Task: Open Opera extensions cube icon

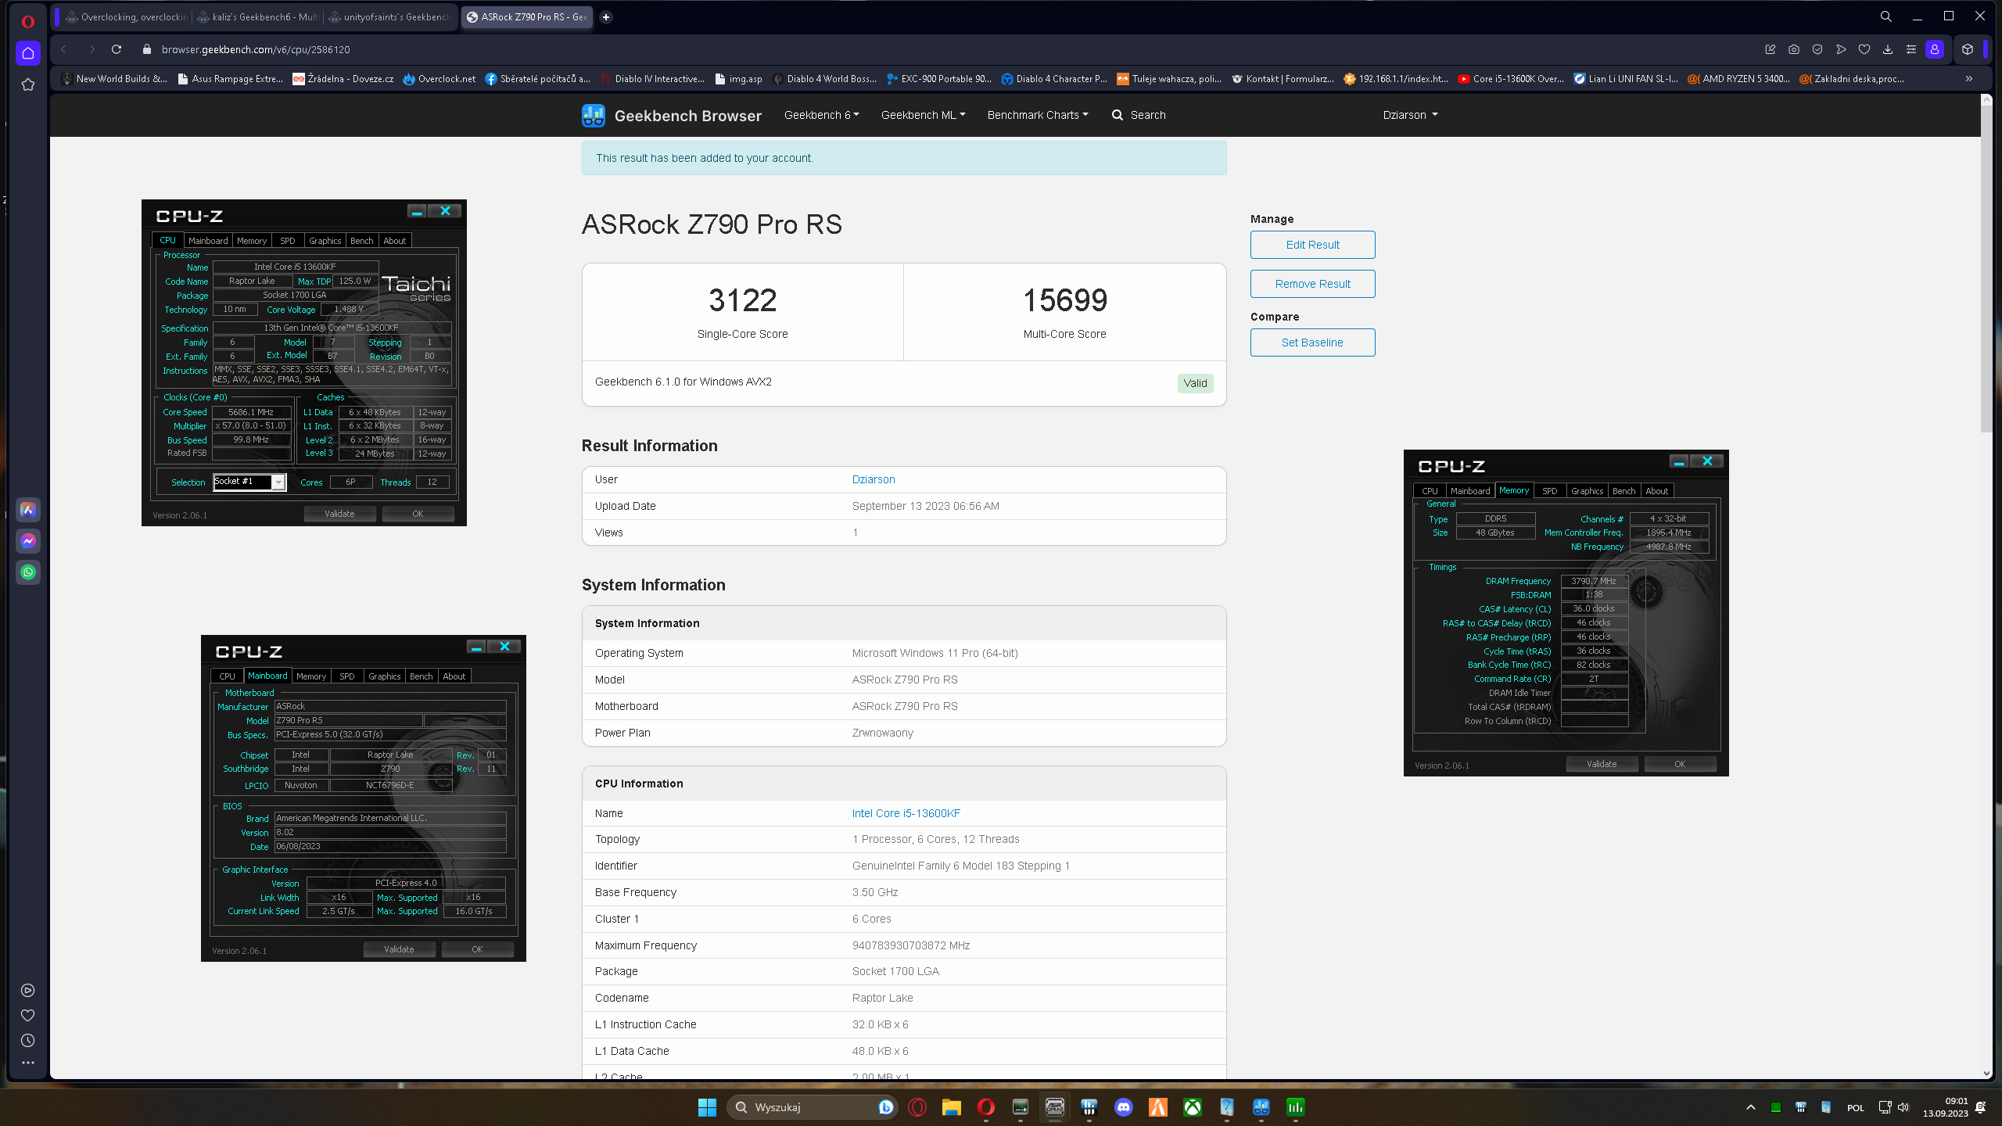Action: point(1968,49)
